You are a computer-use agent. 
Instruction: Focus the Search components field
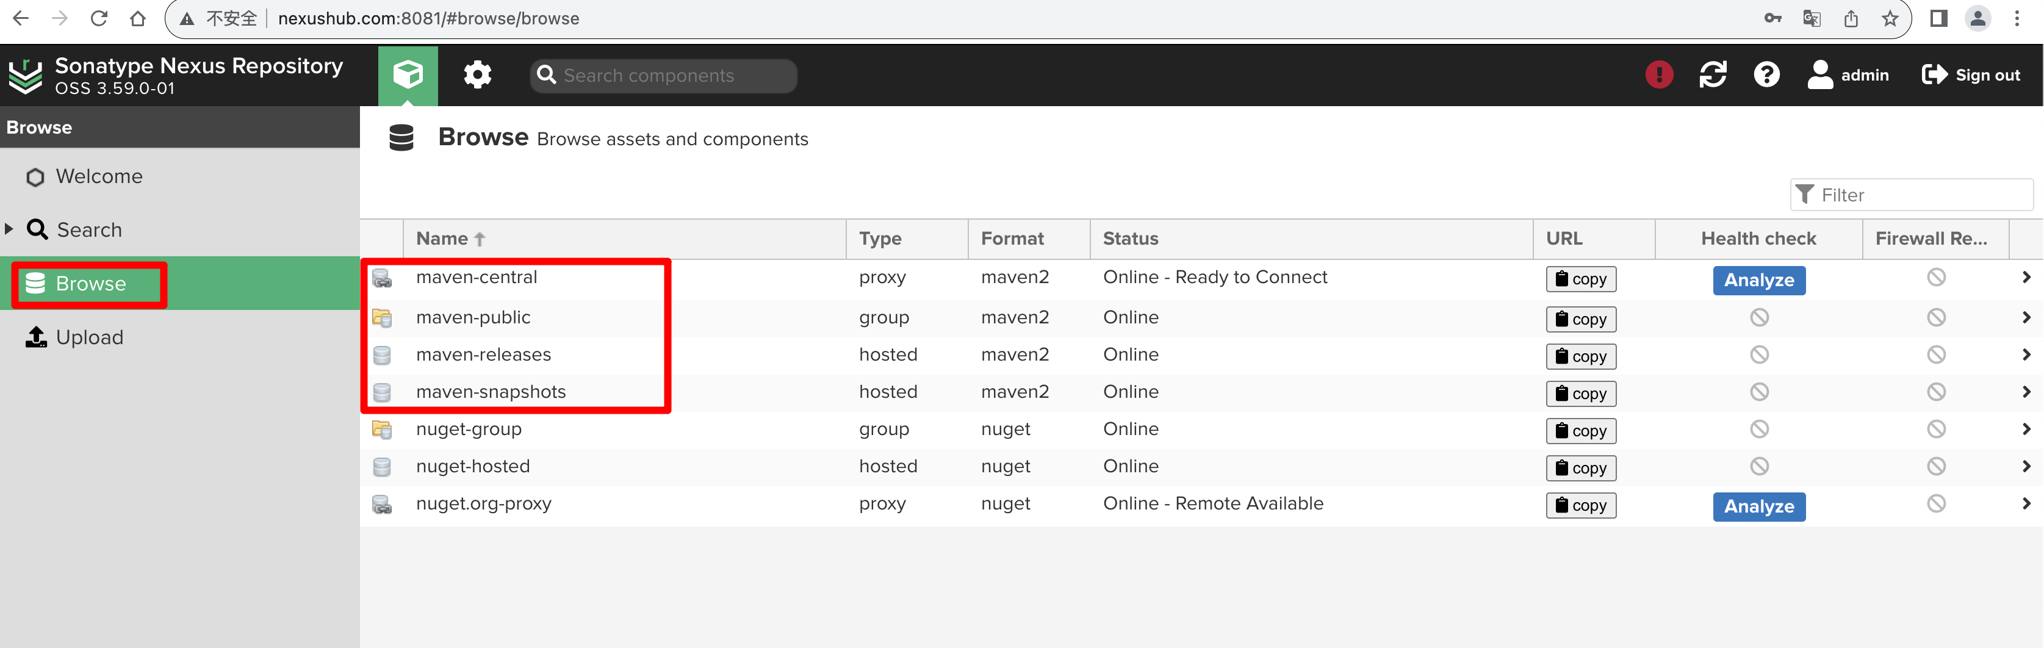point(663,75)
